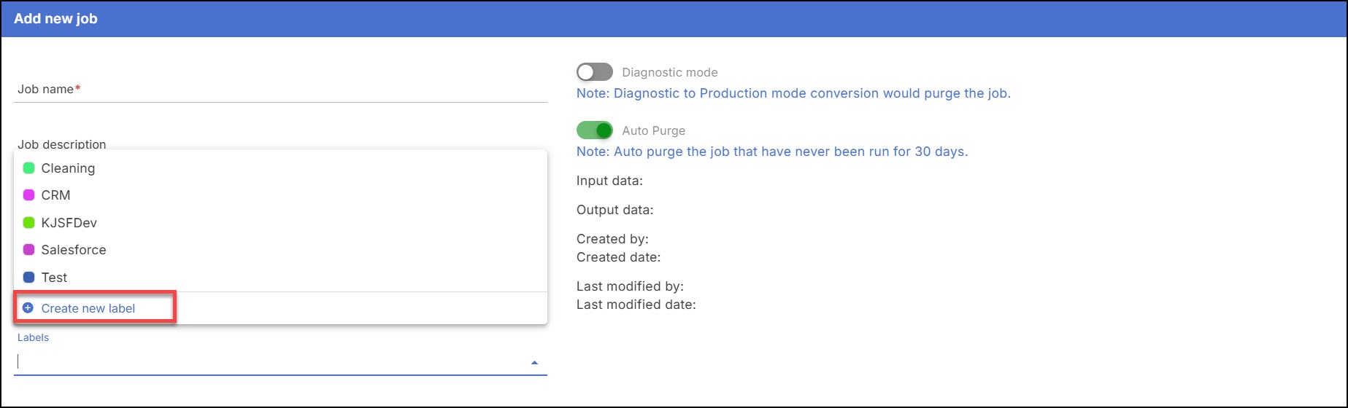Click the Salesforce purple color swatch
The image size is (1348, 408).
[x=29, y=250]
